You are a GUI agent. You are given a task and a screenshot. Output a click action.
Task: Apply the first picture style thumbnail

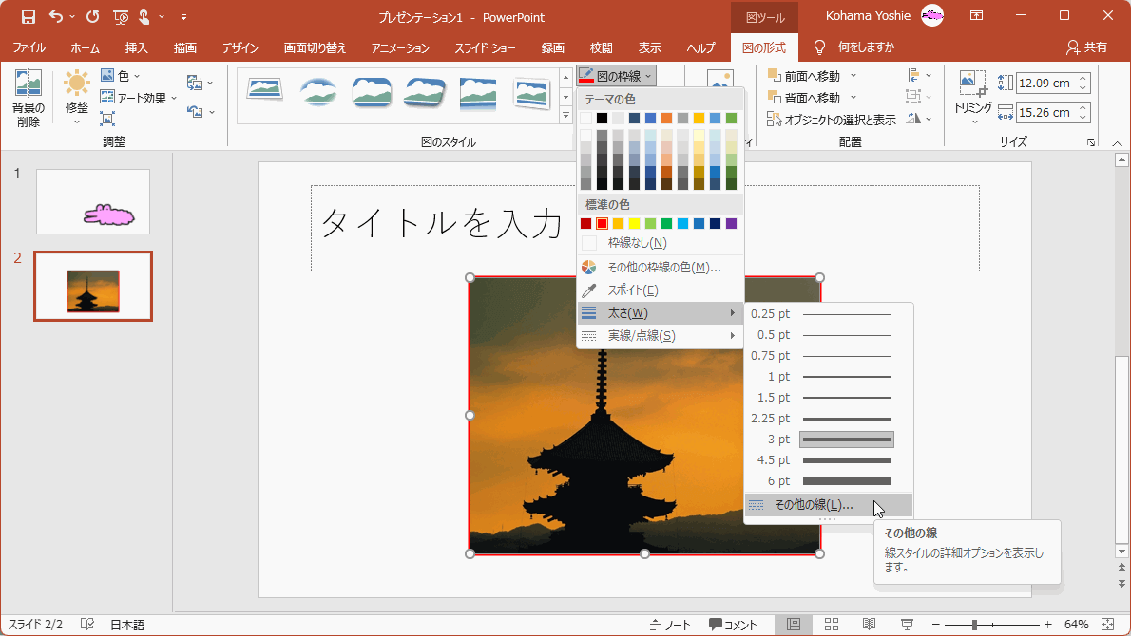click(x=265, y=92)
